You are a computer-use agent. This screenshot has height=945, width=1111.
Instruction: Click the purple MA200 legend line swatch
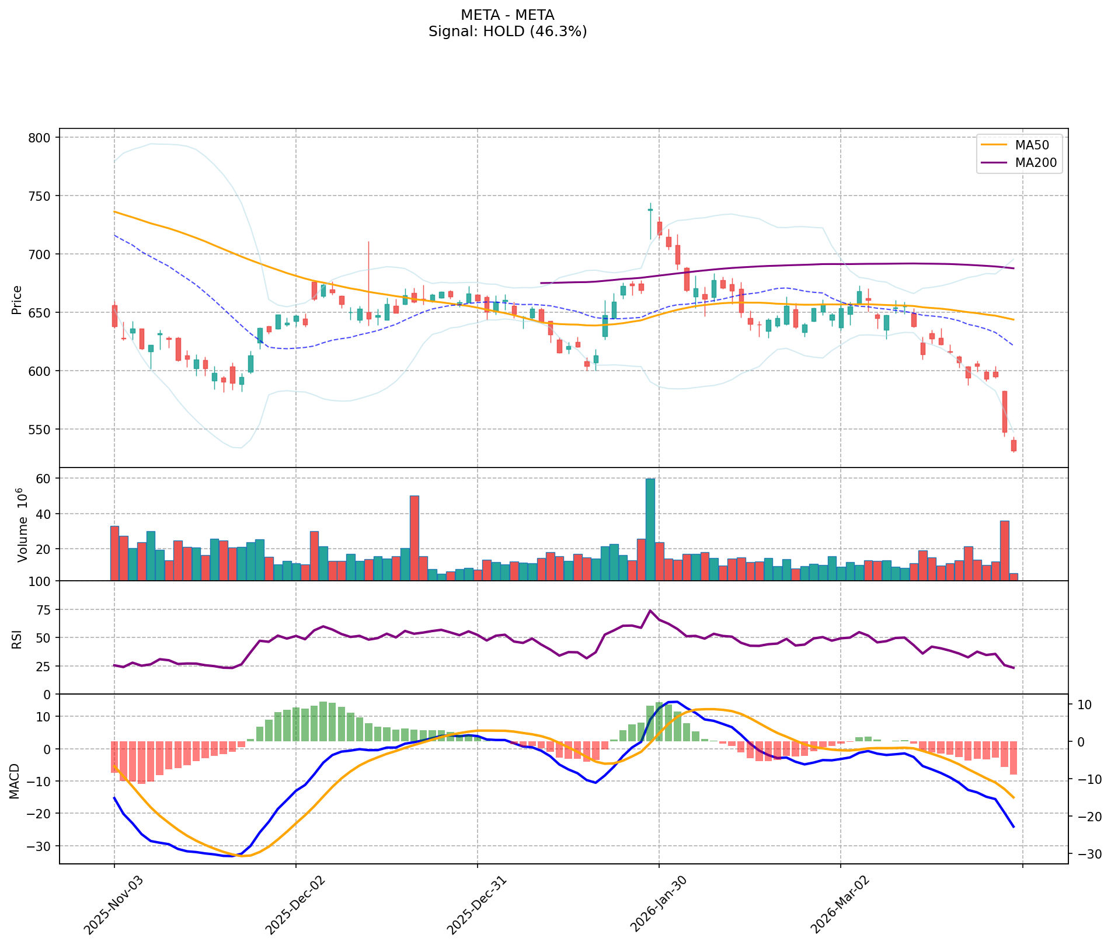coord(994,163)
